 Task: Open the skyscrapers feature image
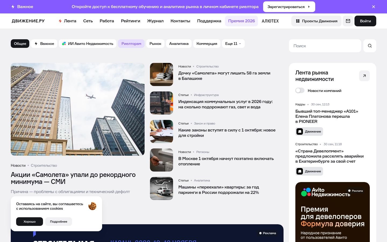[78, 109]
